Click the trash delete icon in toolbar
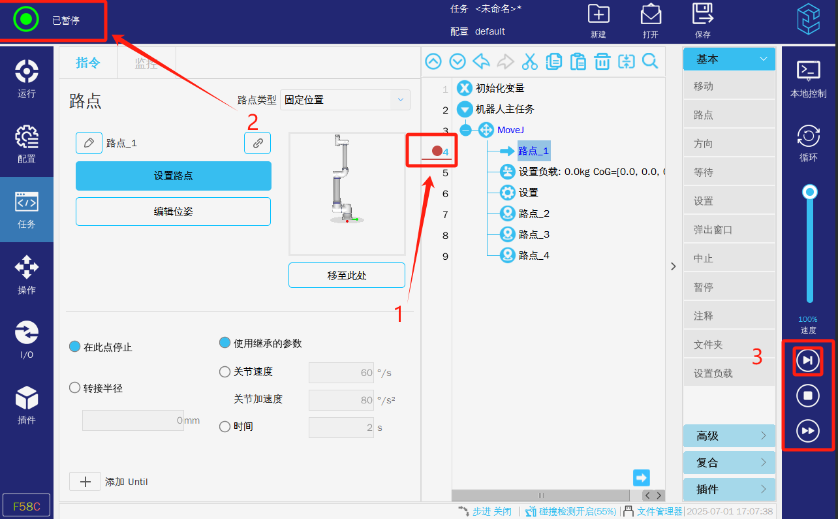Image resolution: width=838 pixels, height=519 pixels. click(x=602, y=61)
